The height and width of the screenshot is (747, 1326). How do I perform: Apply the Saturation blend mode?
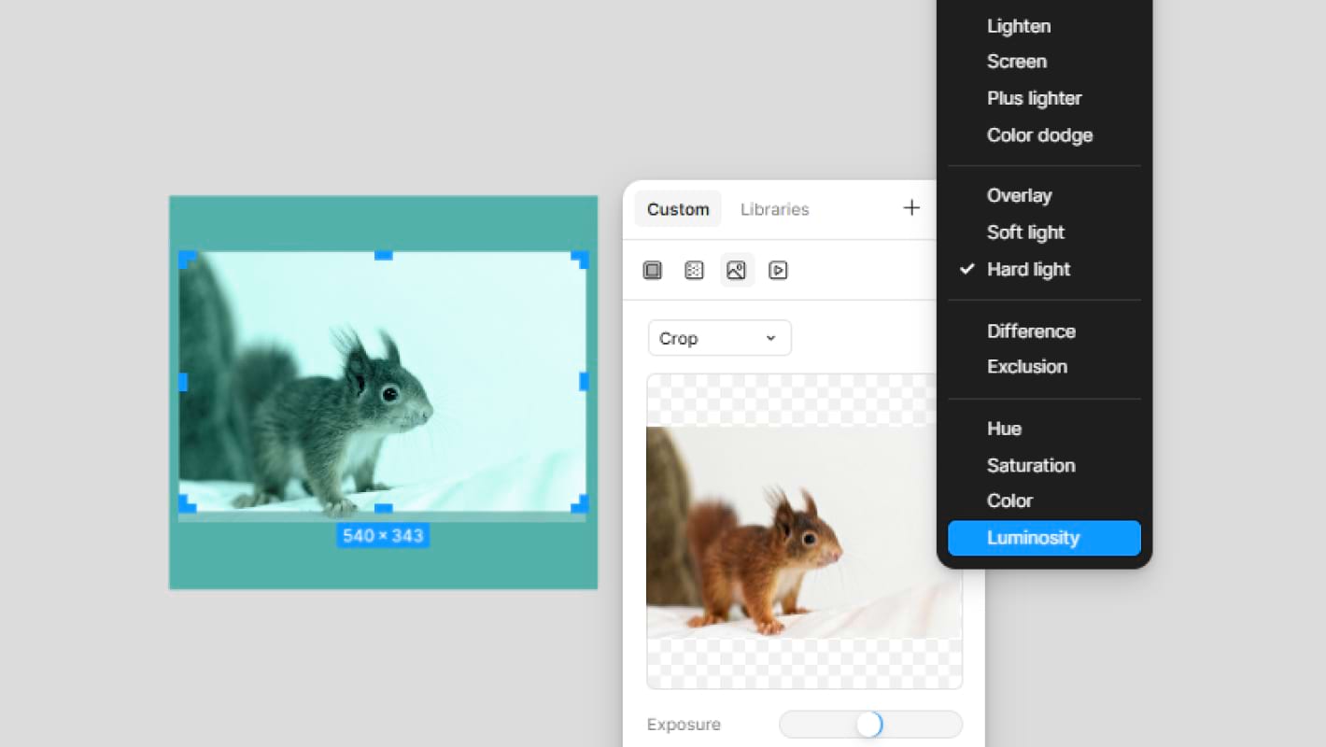click(x=1031, y=465)
